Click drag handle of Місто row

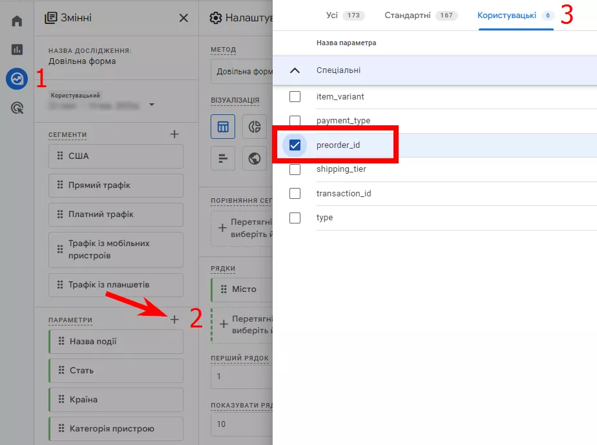click(x=224, y=289)
